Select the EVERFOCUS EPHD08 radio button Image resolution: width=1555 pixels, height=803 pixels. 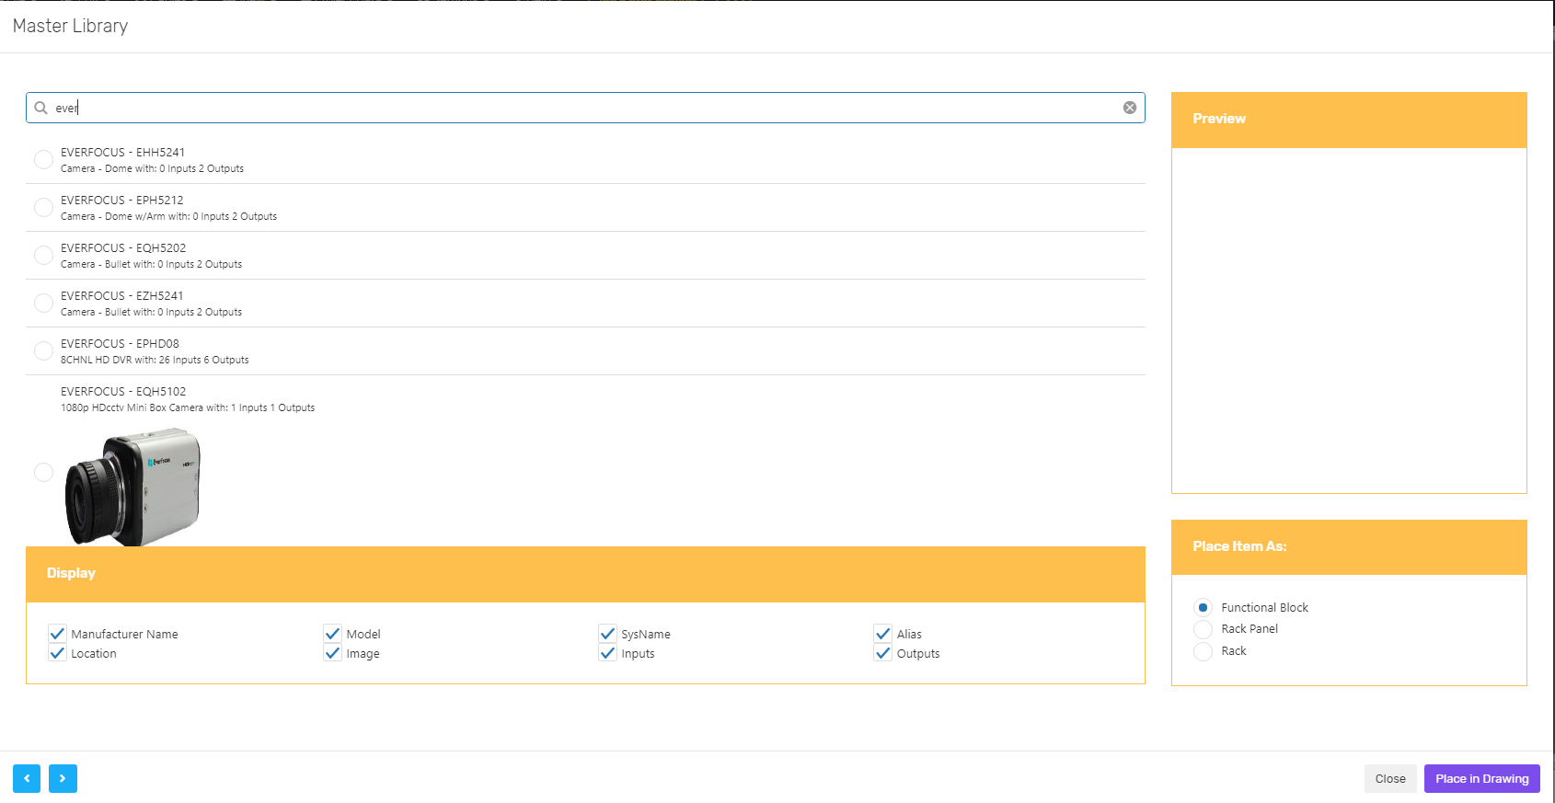click(x=43, y=350)
